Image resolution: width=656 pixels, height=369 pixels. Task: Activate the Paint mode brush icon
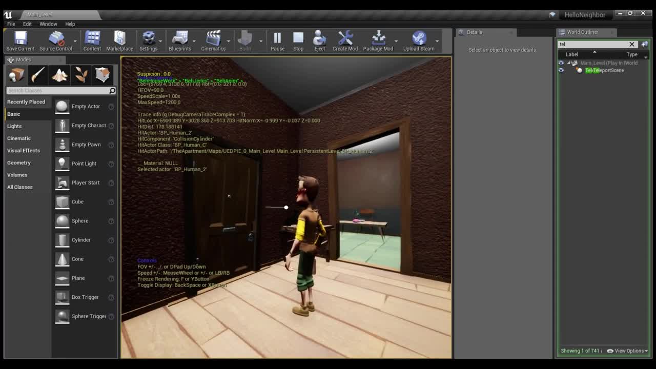coord(37,75)
